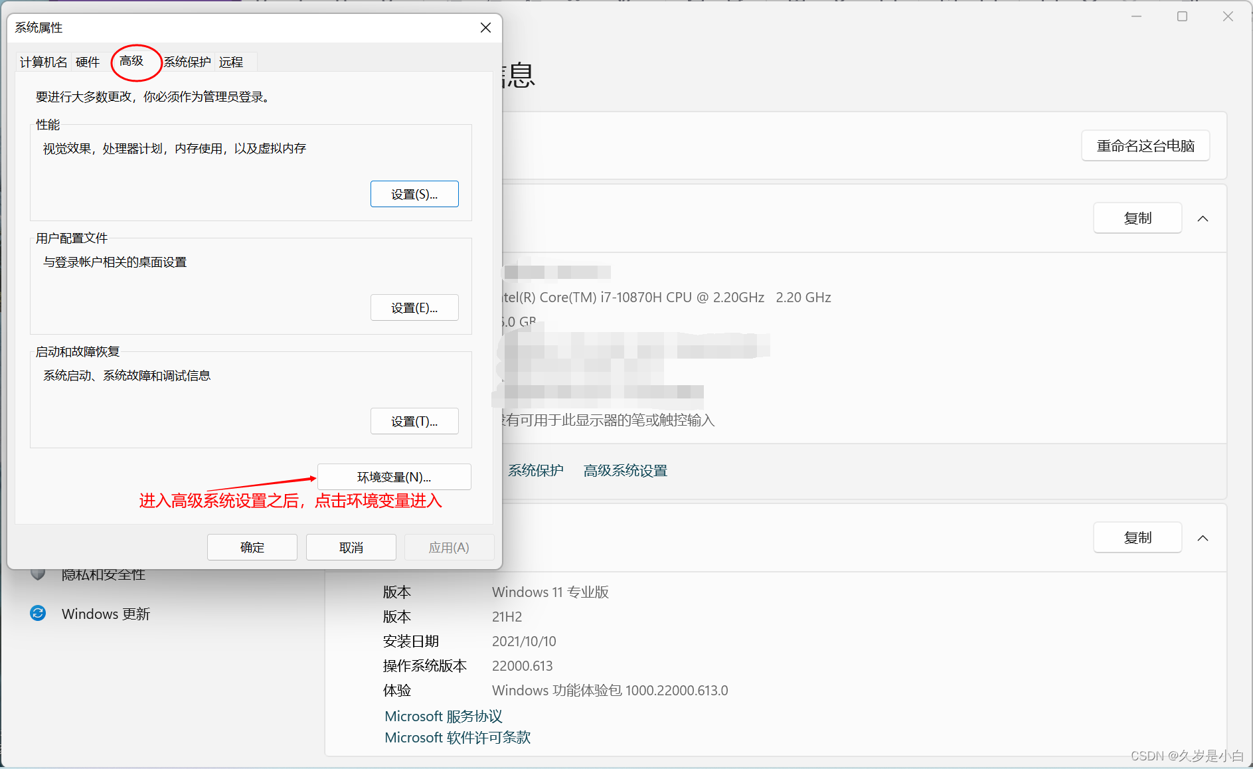Click the i7-10870H CPU processor text

point(666,298)
